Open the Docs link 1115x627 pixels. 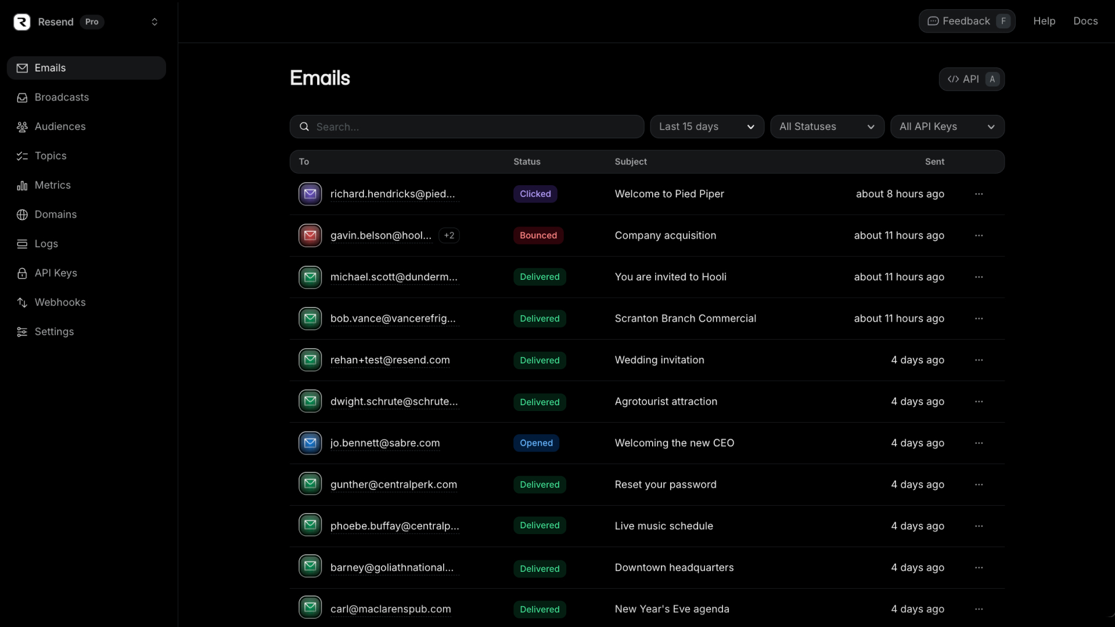click(1085, 21)
